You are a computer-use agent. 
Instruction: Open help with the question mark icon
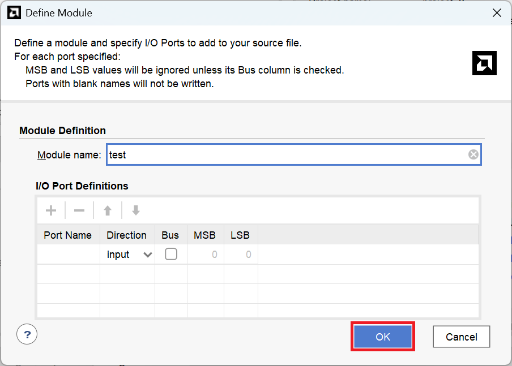click(27, 335)
